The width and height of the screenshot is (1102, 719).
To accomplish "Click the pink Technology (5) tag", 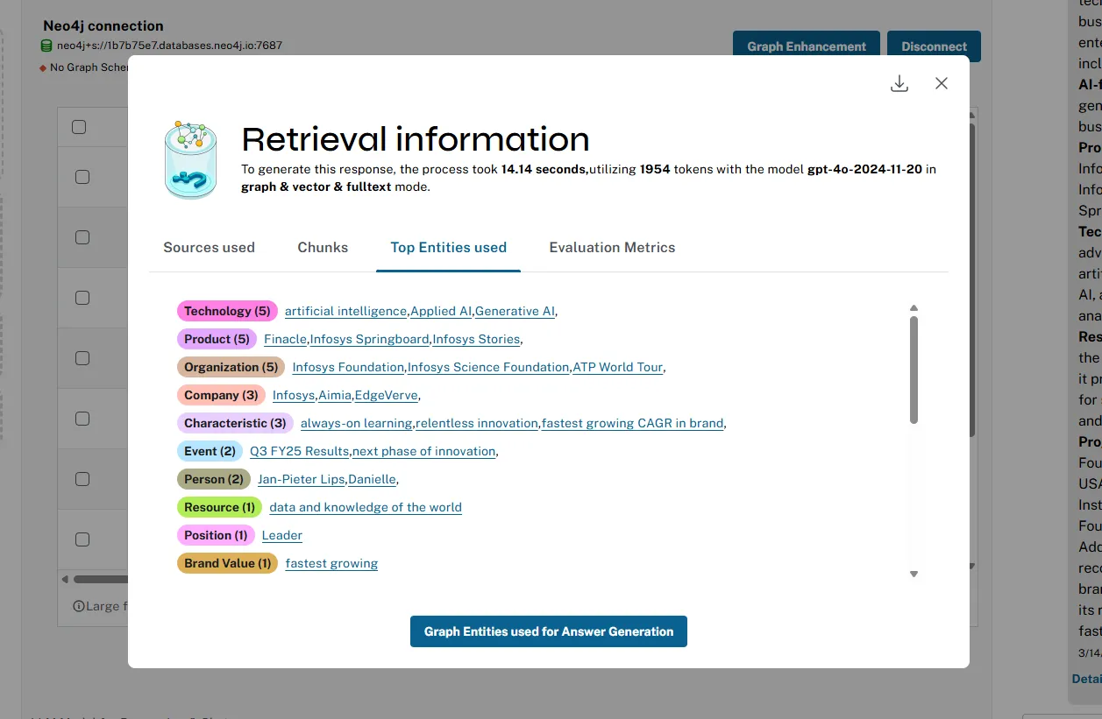I will (227, 311).
